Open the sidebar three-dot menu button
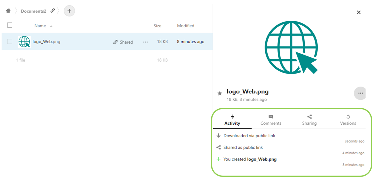Viewport: 374px width, 182px height. coord(360,93)
